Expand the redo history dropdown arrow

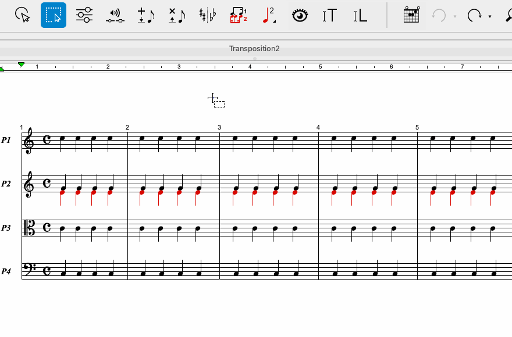pyautogui.click(x=490, y=17)
